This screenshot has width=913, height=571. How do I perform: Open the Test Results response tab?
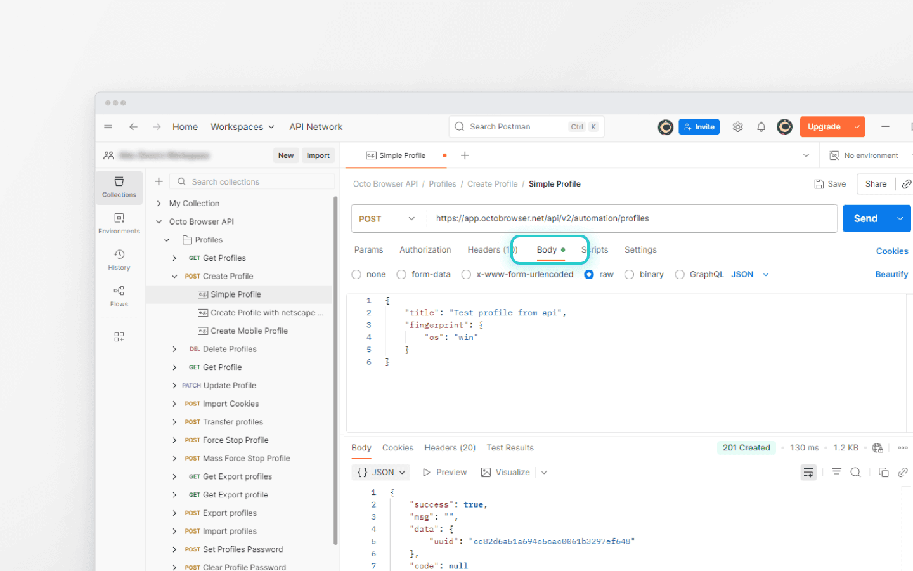[x=510, y=448]
